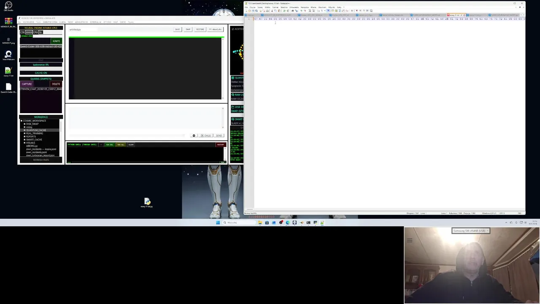Open the Python shell dropdown arrow

click(101, 144)
